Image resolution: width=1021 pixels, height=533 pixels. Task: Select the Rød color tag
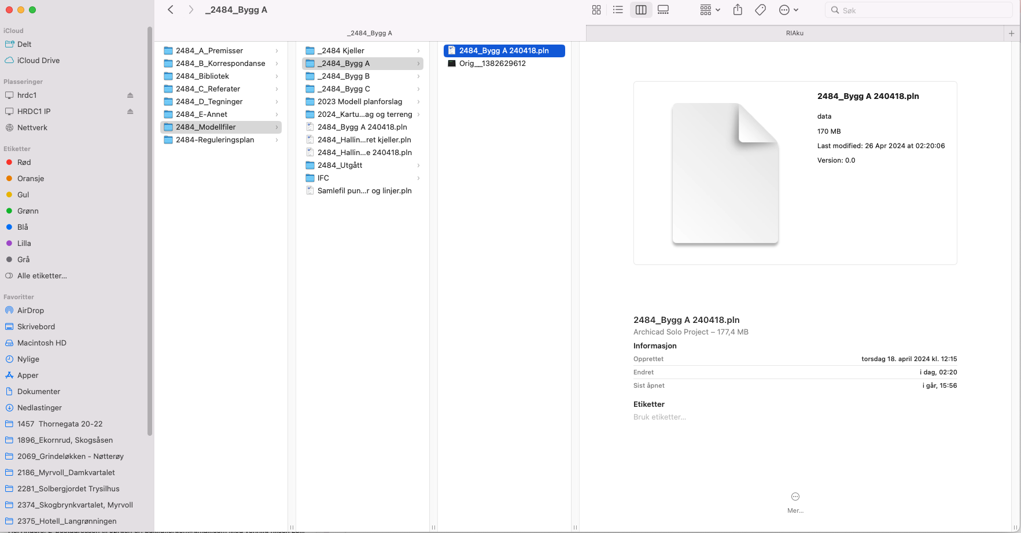[24, 163]
